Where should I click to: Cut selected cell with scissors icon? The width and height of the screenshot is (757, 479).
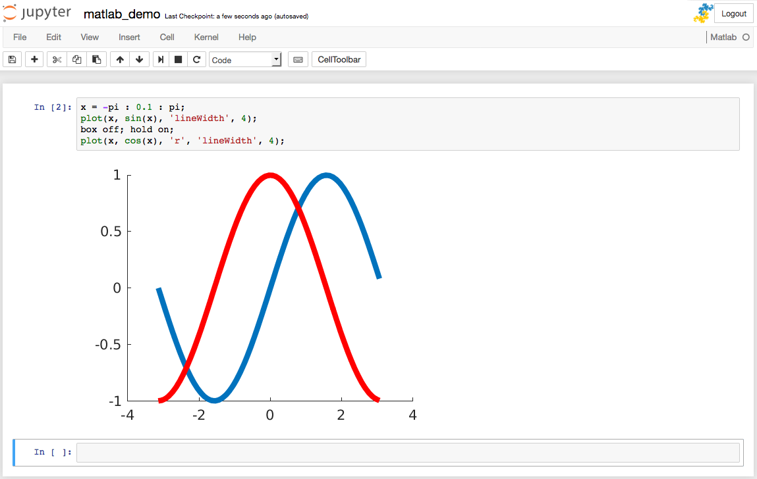tap(57, 60)
